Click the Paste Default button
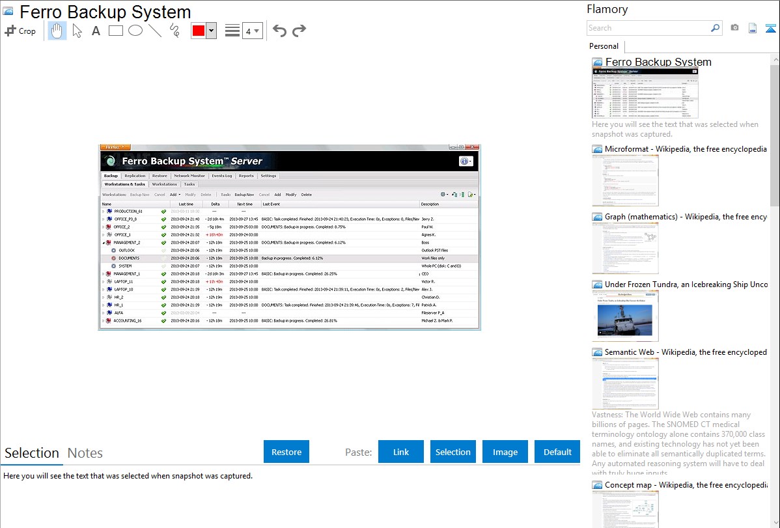 [x=557, y=452]
